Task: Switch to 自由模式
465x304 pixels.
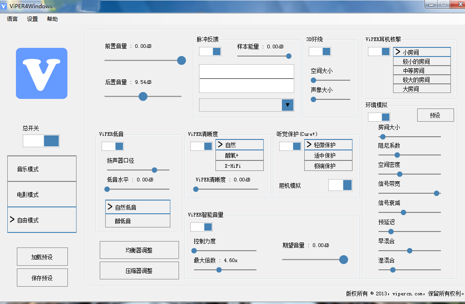Action: [42, 220]
